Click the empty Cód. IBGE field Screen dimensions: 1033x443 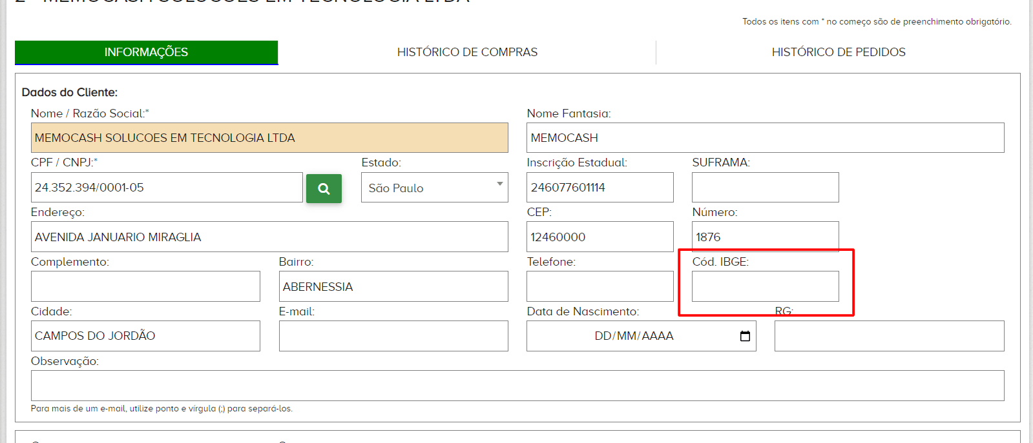(x=765, y=286)
